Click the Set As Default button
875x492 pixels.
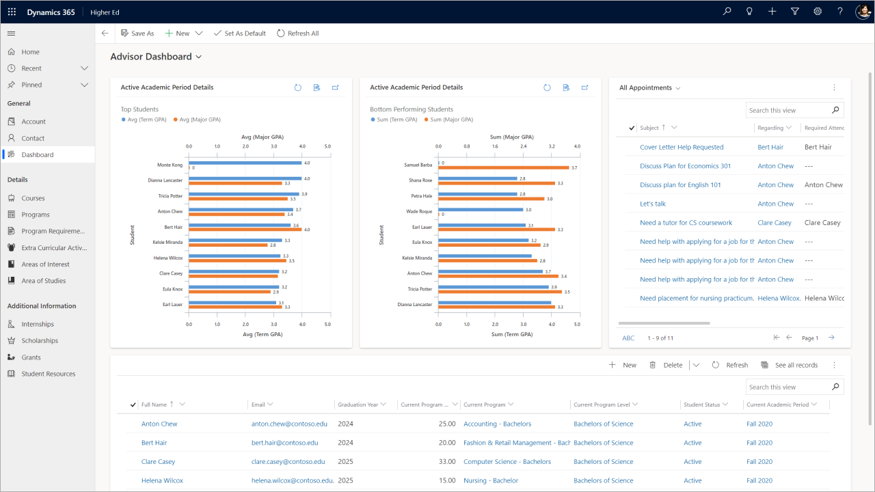(x=239, y=33)
